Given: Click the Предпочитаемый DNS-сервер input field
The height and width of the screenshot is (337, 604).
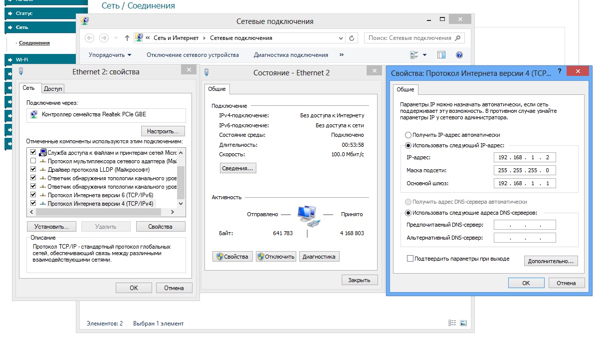Looking at the screenshot, I should (x=524, y=225).
